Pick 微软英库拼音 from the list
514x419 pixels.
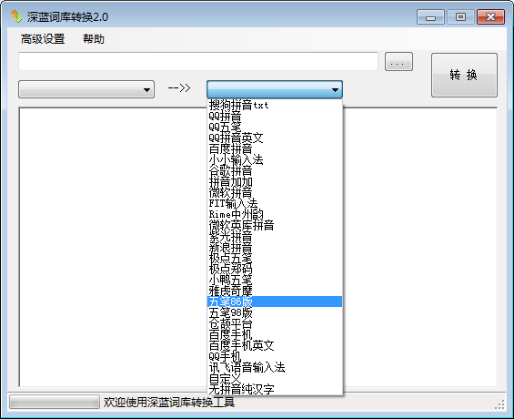tap(275, 225)
